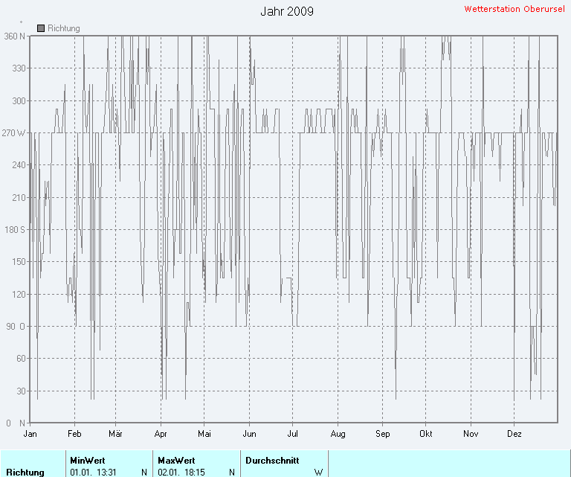Click the 'Richtung' row header in table
This screenshot has height=477, width=571.
pyautogui.click(x=25, y=473)
